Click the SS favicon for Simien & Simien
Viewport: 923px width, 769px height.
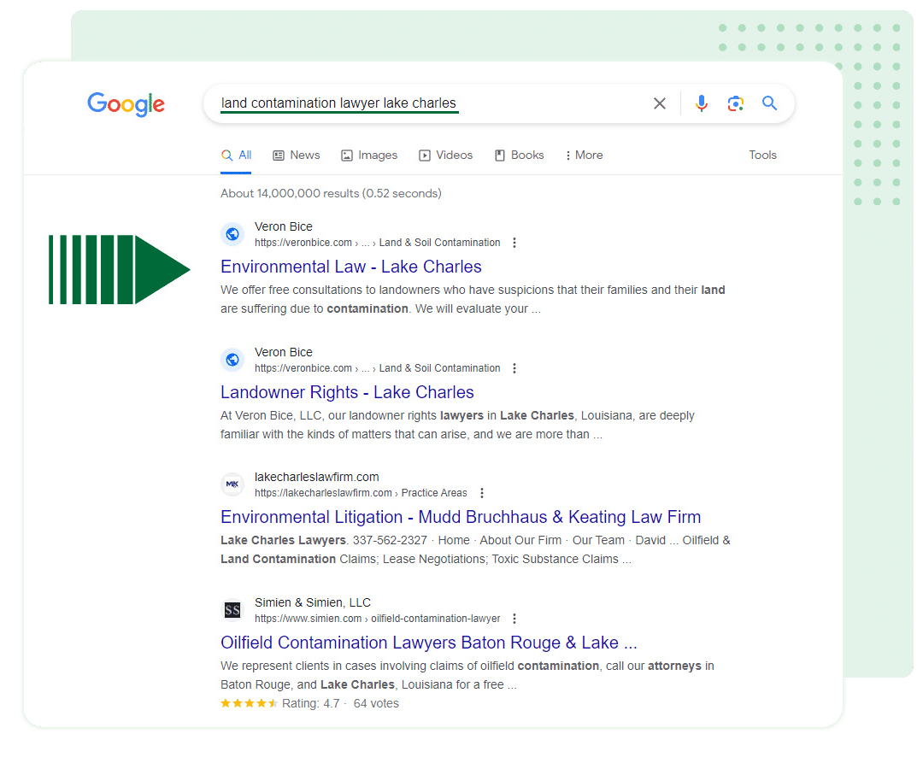[x=232, y=610]
